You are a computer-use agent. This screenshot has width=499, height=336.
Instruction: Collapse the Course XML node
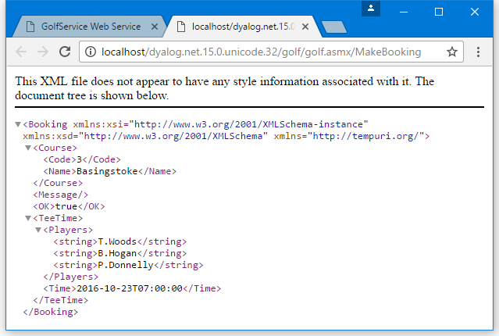click(29, 148)
